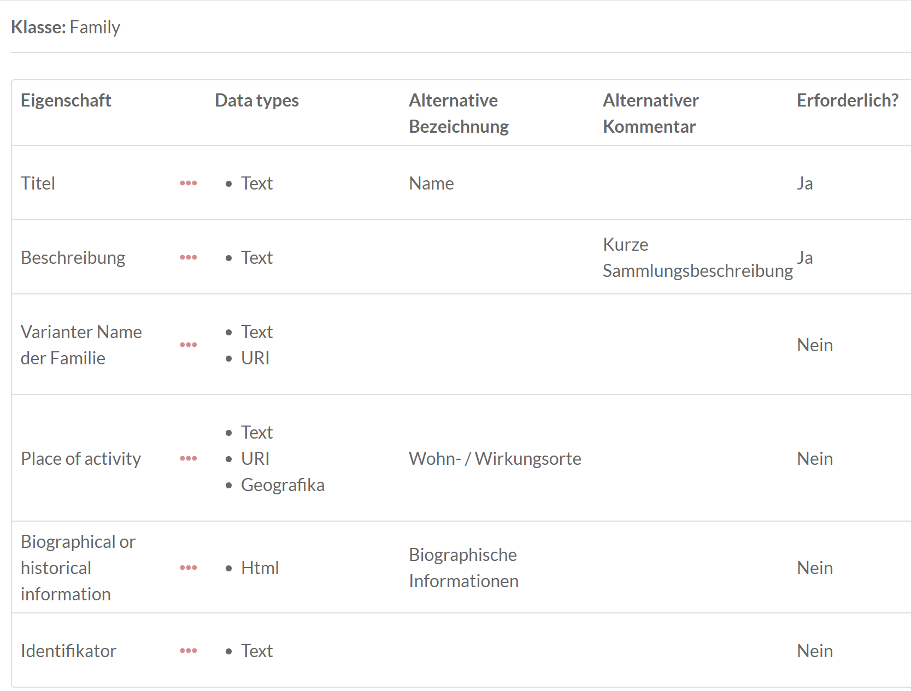This screenshot has width=911, height=691.
Task: Click the Alternativer Kommentar header
Action: tap(650, 113)
